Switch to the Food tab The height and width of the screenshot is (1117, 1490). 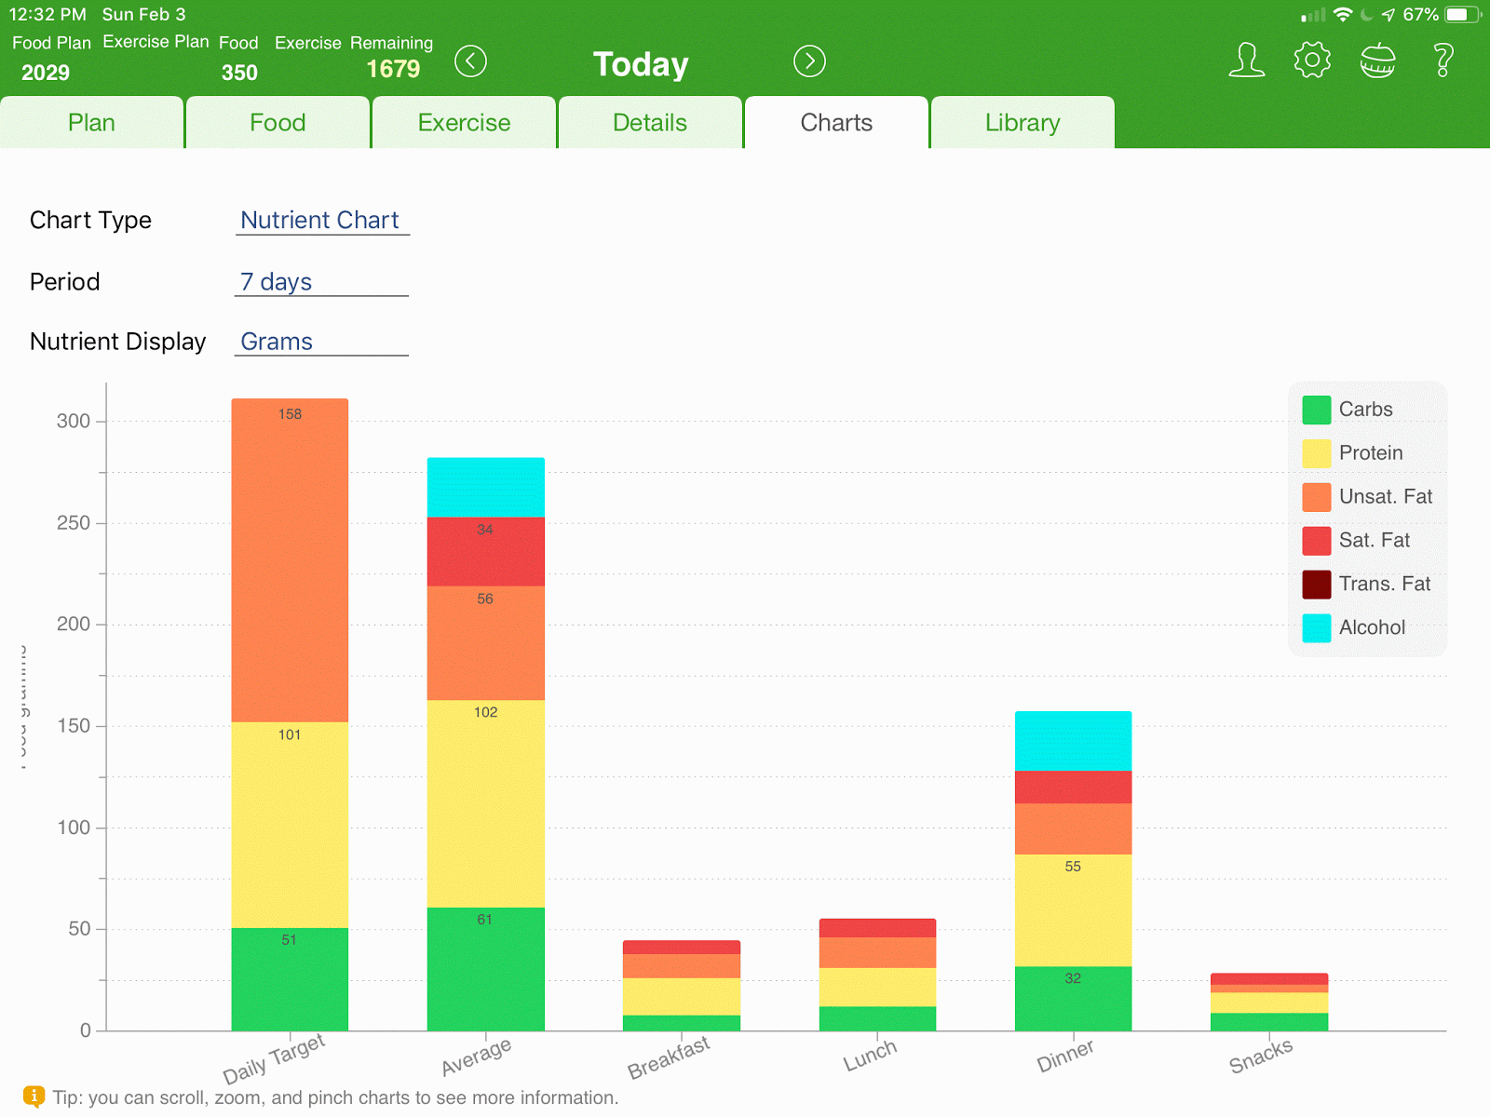coord(278,122)
